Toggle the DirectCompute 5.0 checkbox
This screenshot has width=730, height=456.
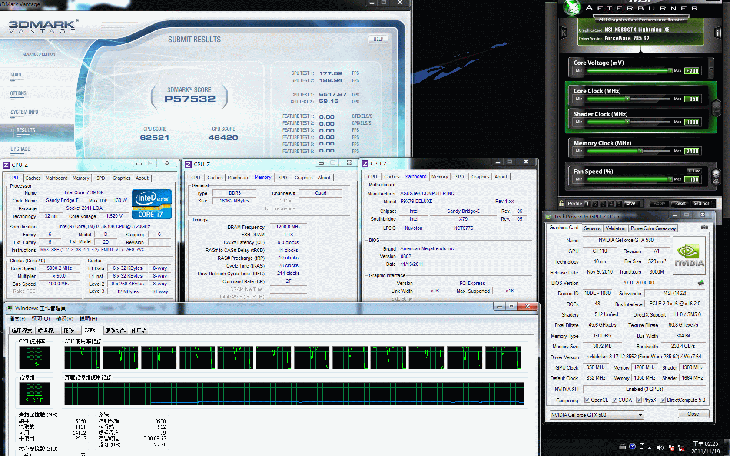pyautogui.click(x=663, y=400)
